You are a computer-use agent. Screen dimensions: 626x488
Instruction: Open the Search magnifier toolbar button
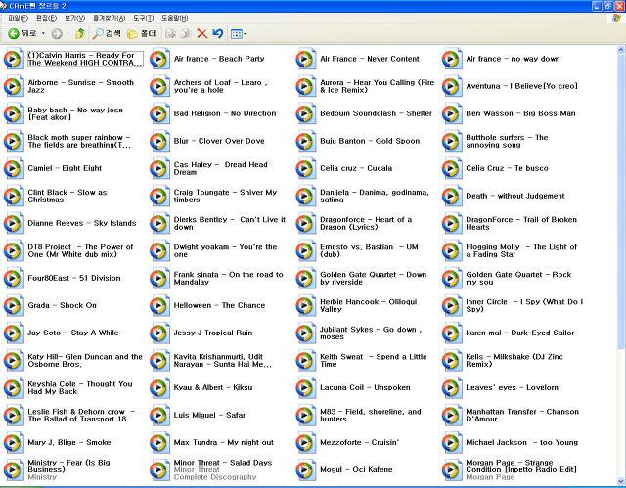(x=107, y=34)
